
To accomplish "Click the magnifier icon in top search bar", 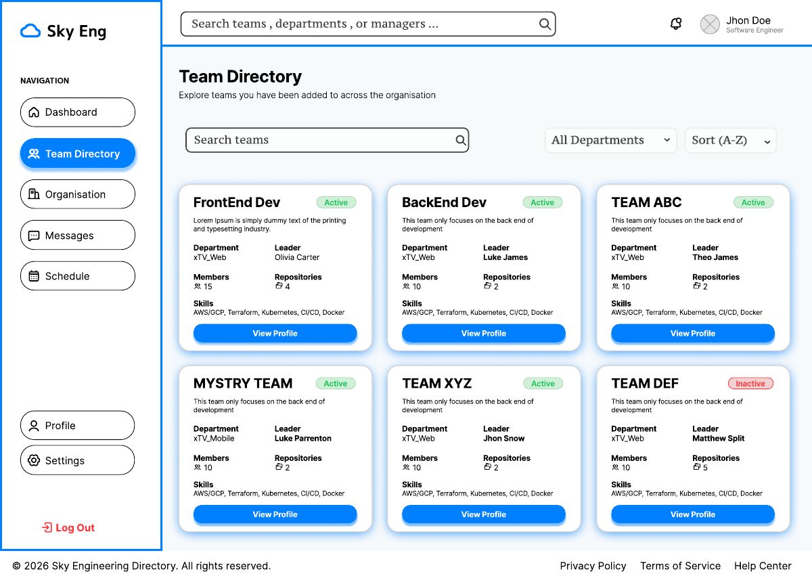I will pos(545,24).
